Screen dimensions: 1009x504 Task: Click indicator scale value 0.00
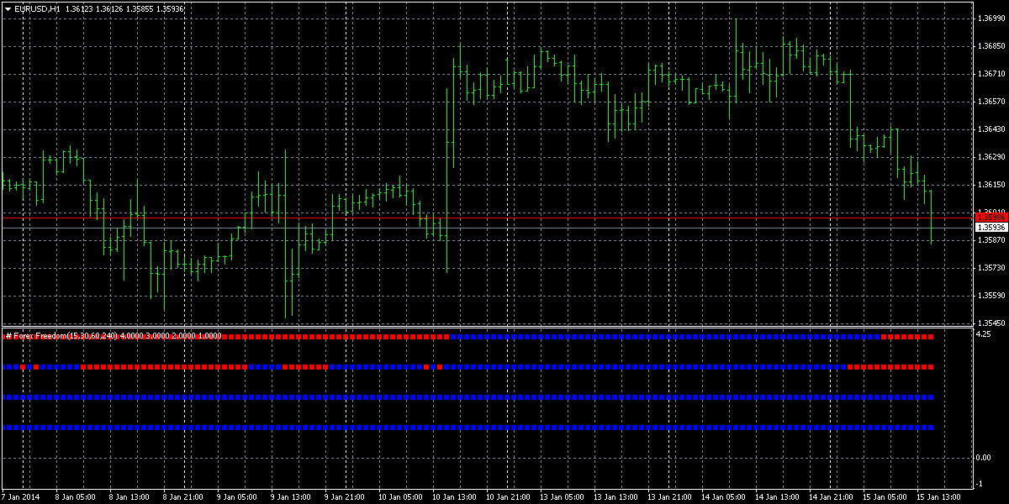coord(984,457)
